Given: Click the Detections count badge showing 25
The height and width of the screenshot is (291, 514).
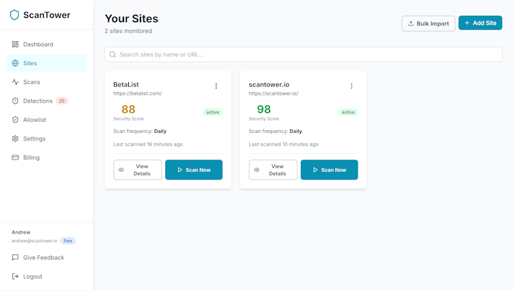Looking at the screenshot, I should [x=62, y=101].
